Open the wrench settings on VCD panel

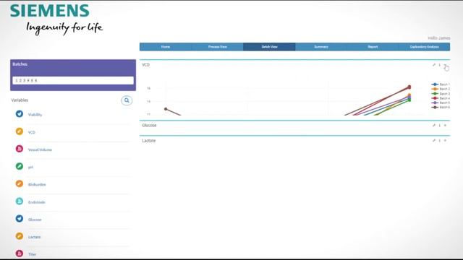click(x=434, y=65)
